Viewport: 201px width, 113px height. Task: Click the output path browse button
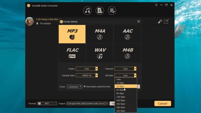(106, 103)
